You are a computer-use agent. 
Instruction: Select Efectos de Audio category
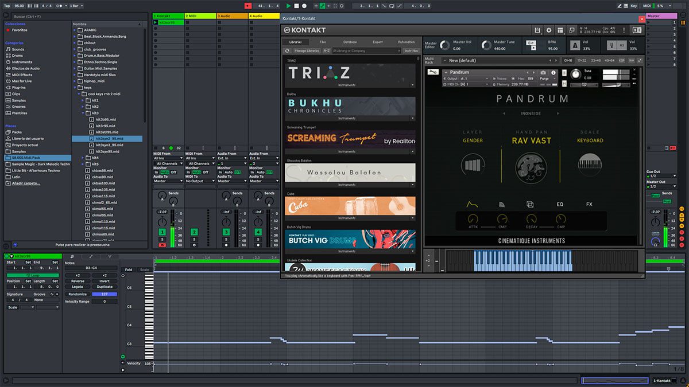[x=26, y=68]
